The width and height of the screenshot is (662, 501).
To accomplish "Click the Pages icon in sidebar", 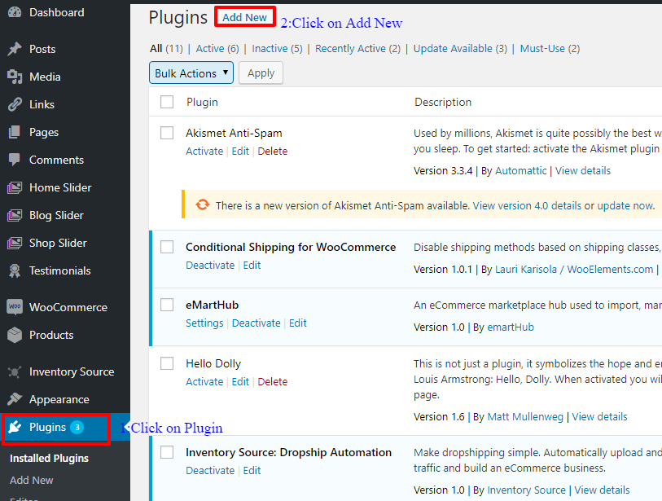I will (x=15, y=132).
